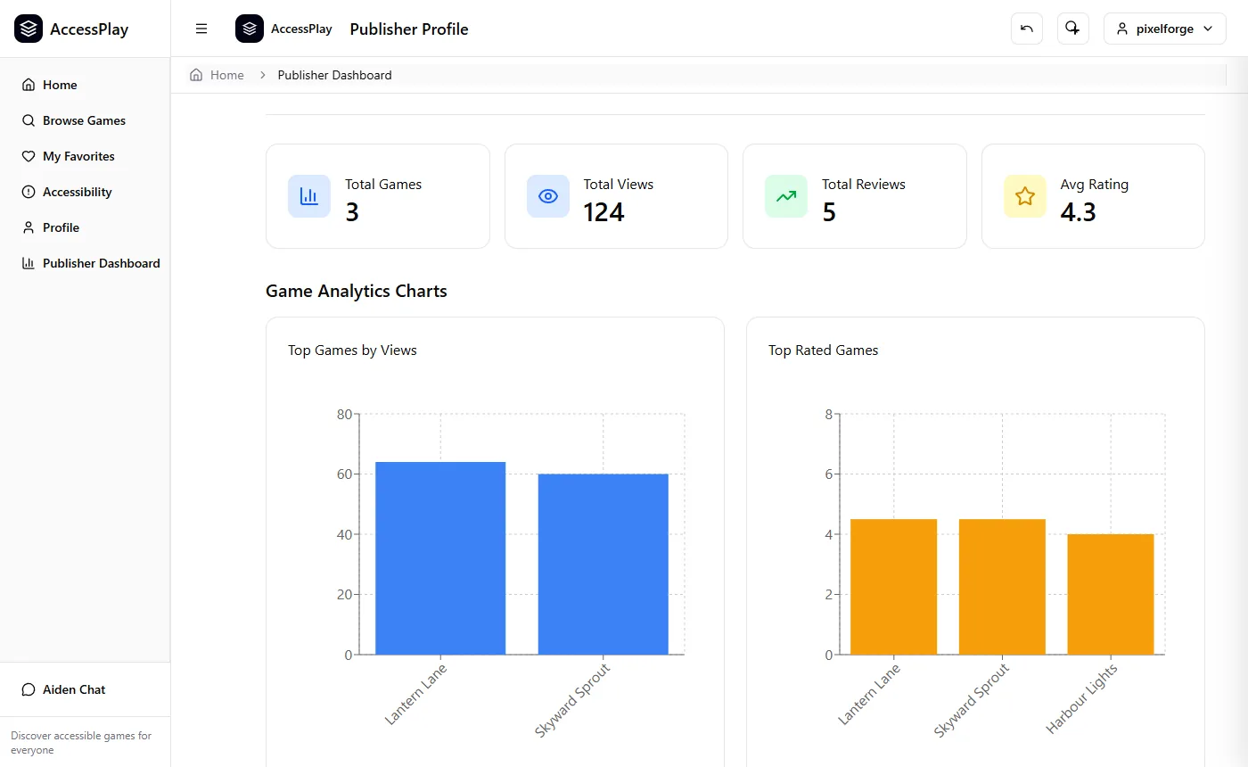This screenshot has width=1248, height=767.
Task: Click the Avg Rating value 4.3
Action: 1078,212
